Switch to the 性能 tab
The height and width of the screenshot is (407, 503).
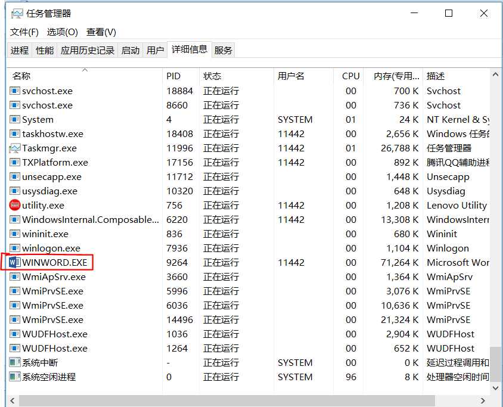pyautogui.click(x=45, y=51)
